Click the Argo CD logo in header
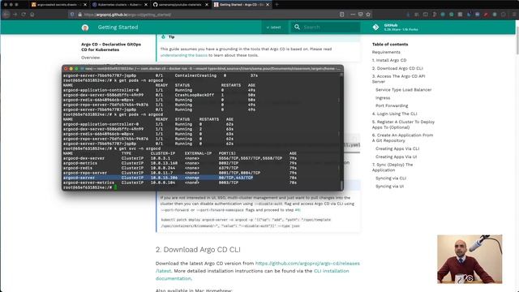Screen dimensions: 519x292 85,28
